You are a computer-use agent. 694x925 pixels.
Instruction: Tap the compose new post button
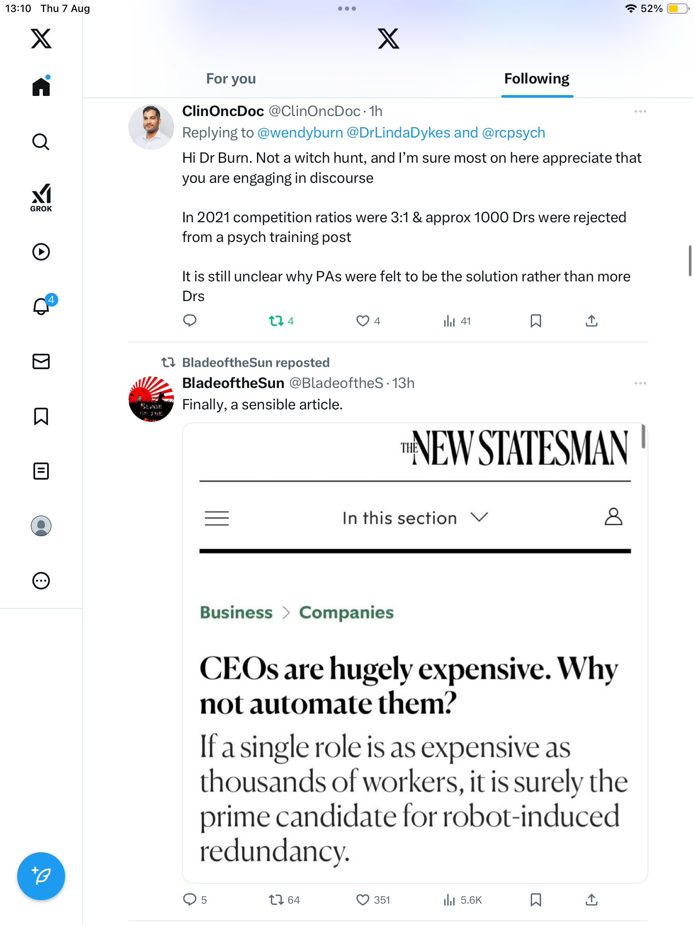pyautogui.click(x=41, y=876)
